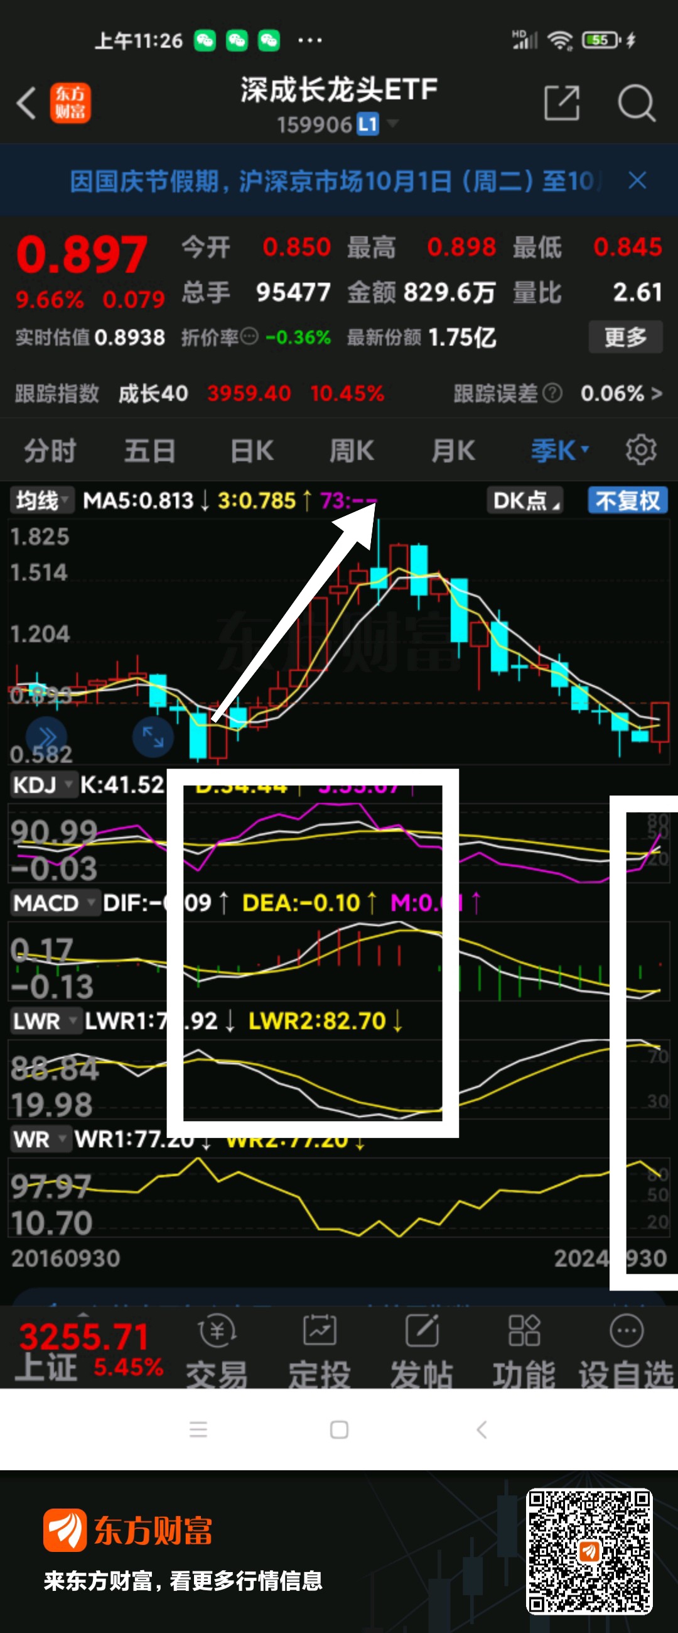Screen dimensions: 678x1633
Task: Tap the current price 0.897
Action: pos(82,254)
